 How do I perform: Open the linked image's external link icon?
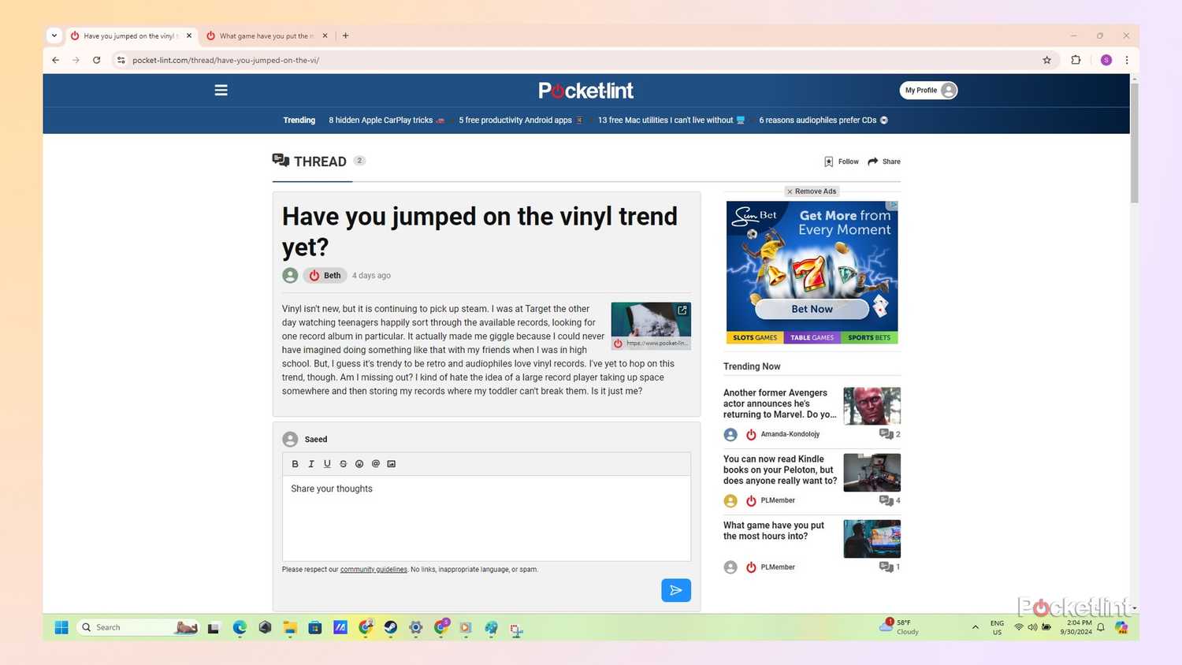(x=682, y=310)
